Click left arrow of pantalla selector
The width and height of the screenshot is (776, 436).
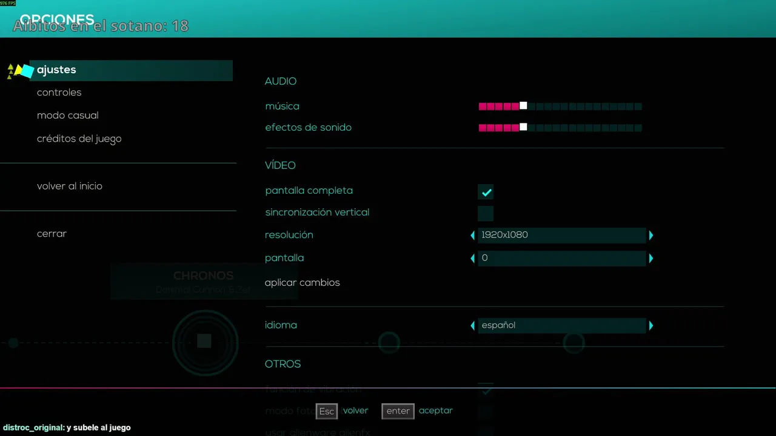pyautogui.click(x=473, y=258)
